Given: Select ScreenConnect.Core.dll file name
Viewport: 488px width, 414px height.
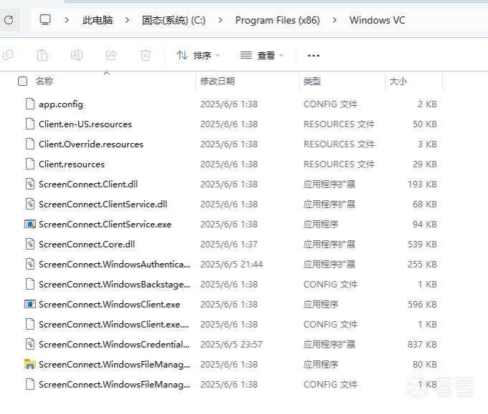Looking at the screenshot, I should coord(87,245).
